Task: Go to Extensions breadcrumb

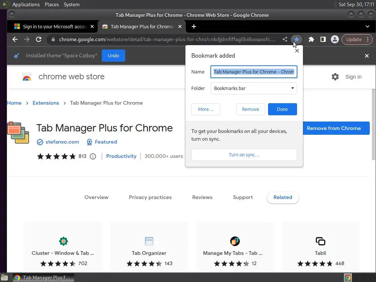Action: pos(46,103)
